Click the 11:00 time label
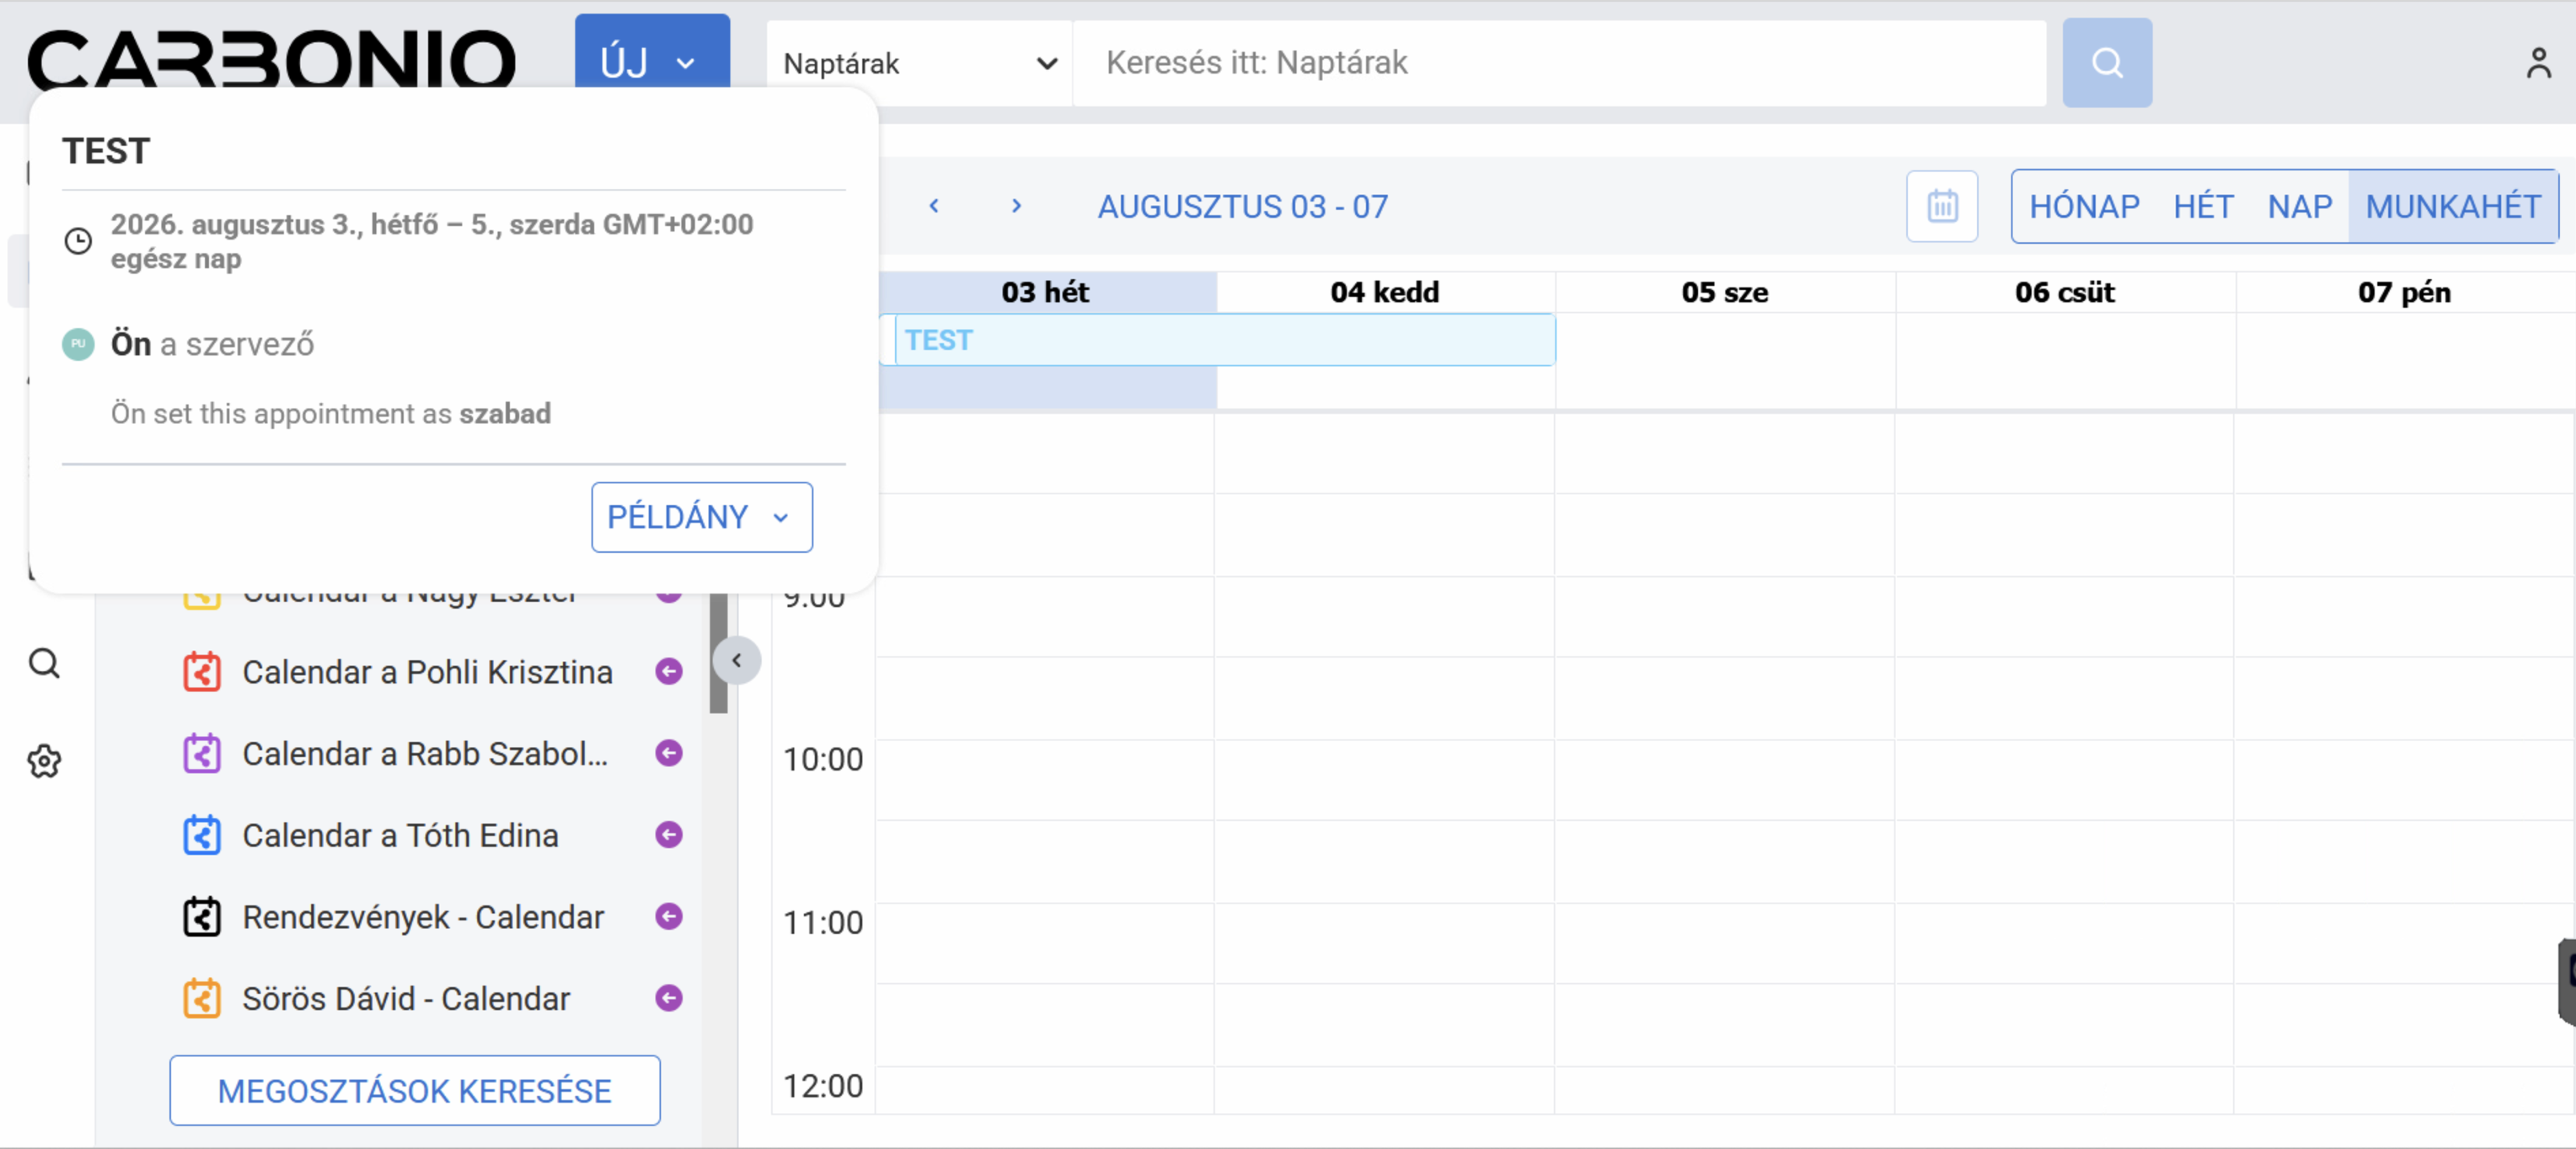Viewport: 2576px width, 1149px height. point(823,922)
